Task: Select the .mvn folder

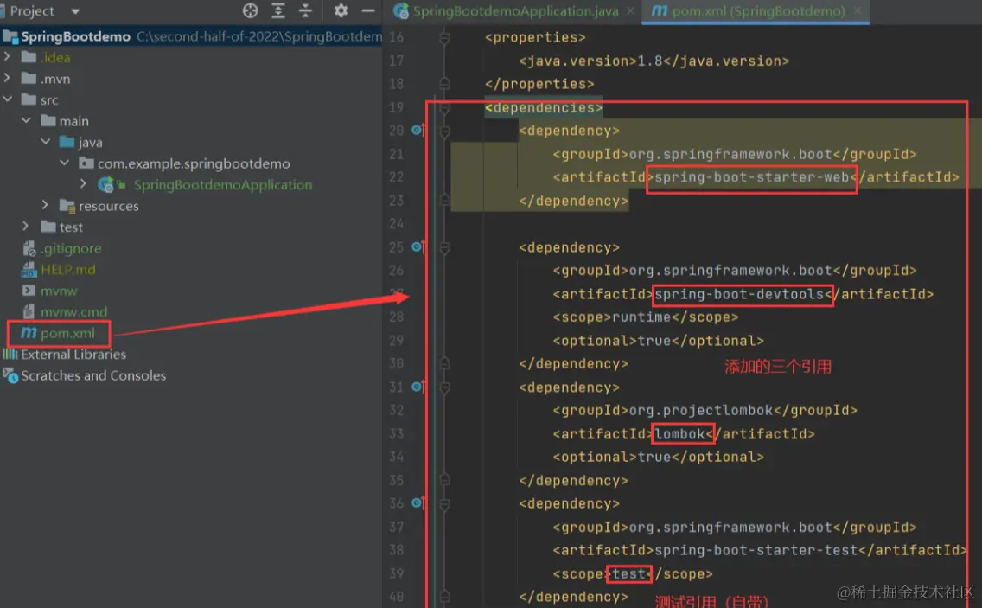Action: pyautogui.click(x=55, y=79)
